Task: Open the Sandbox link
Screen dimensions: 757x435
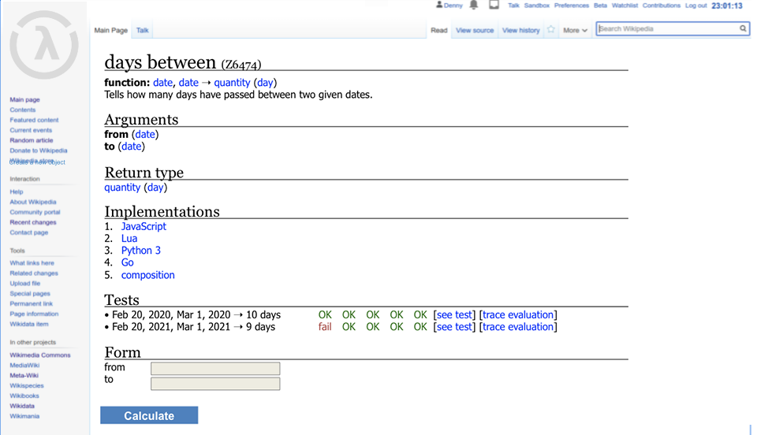Action: pos(536,6)
